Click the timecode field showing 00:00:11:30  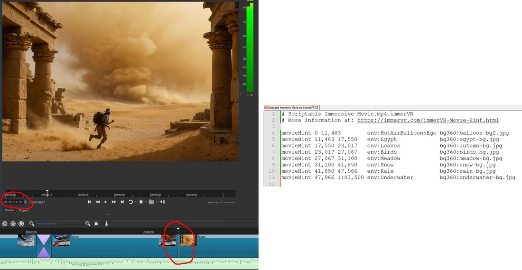pyautogui.click(x=13, y=202)
